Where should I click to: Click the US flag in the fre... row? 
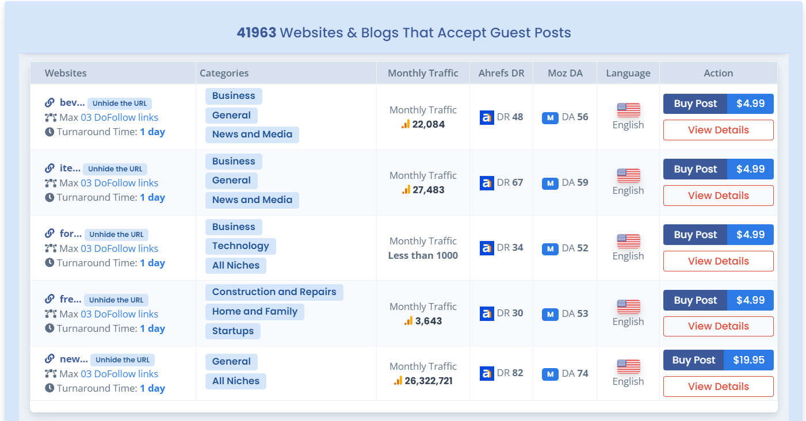pyautogui.click(x=628, y=307)
